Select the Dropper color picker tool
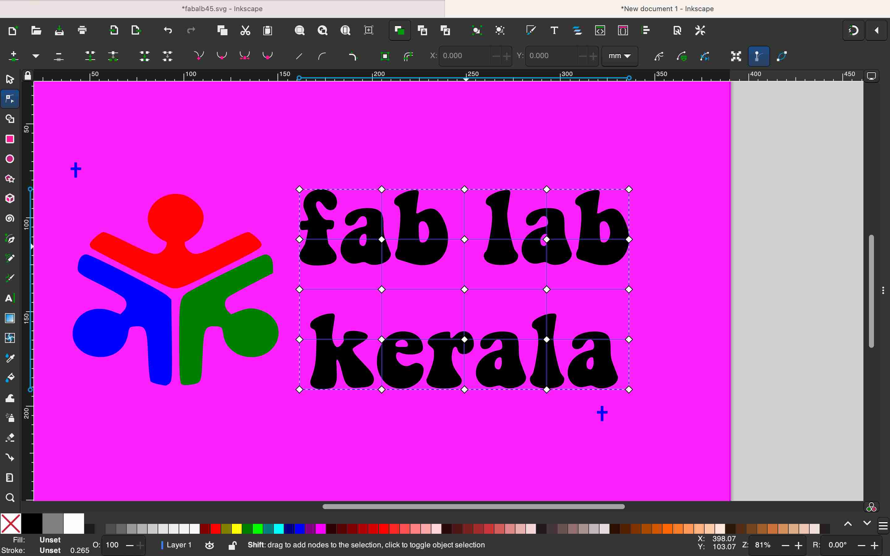The image size is (890, 556). (10, 358)
